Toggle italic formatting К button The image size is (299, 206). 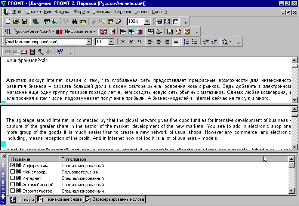[x=131, y=41]
